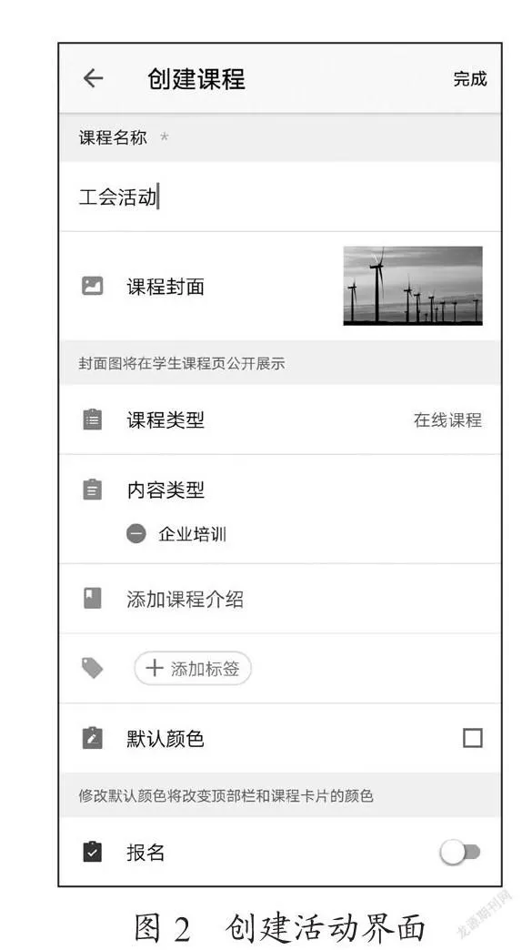Viewport: 522px width, 950px height.
Task: Select the 企业培训 content type entry
Action: point(193,534)
